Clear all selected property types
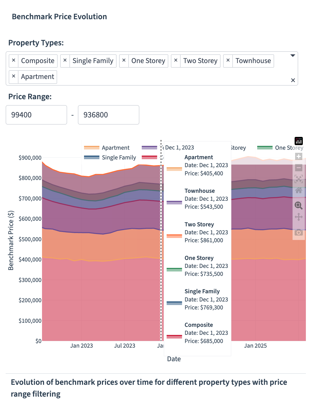 tap(293, 80)
